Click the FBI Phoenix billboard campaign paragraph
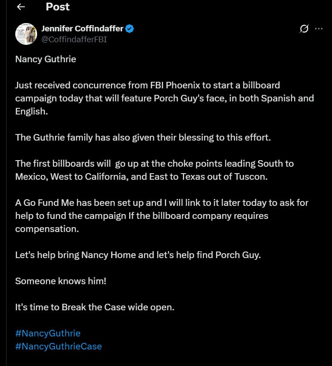Image resolution: width=332 pixels, height=366 pixels. [x=164, y=98]
